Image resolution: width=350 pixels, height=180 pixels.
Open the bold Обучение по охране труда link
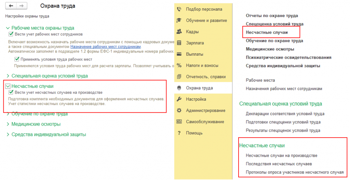274,41
